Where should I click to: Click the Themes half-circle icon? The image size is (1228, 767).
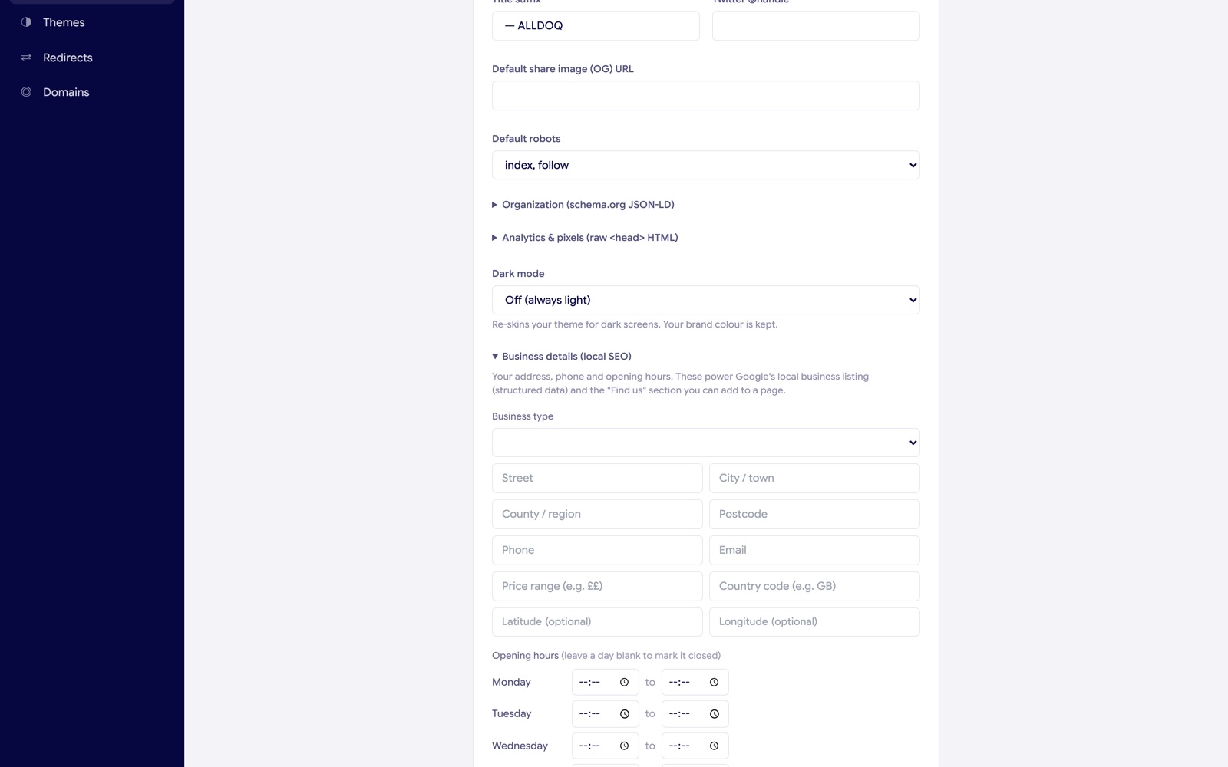tap(26, 22)
